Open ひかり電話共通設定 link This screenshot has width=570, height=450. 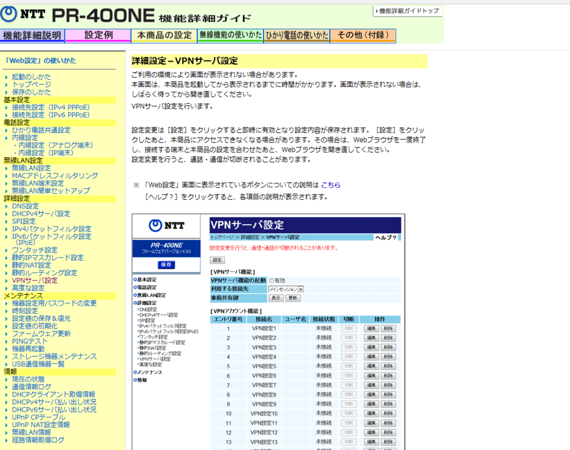pos(41,130)
